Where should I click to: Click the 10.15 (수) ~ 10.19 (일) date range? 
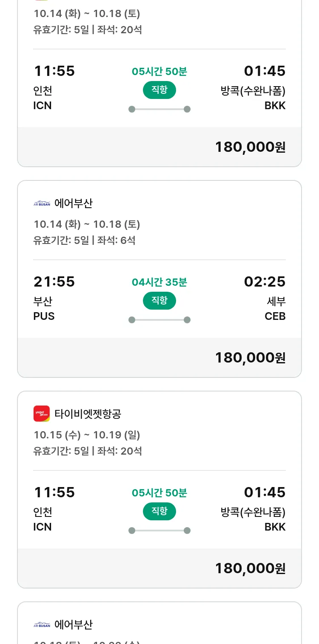tap(87, 435)
